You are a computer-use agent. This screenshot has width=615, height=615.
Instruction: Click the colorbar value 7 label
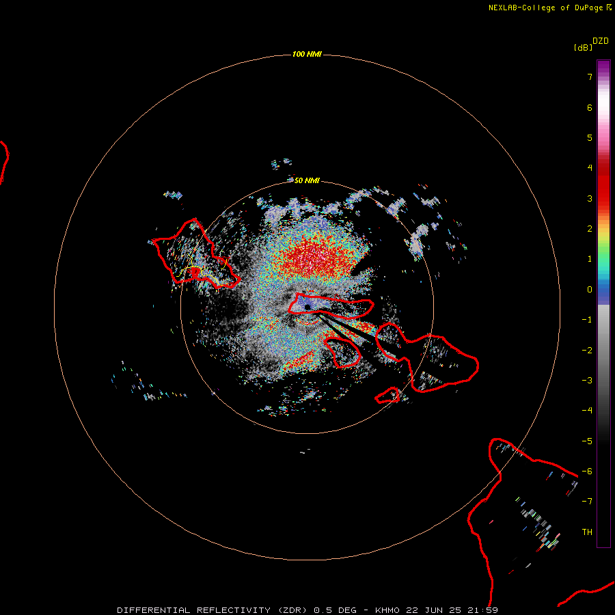tap(590, 77)
